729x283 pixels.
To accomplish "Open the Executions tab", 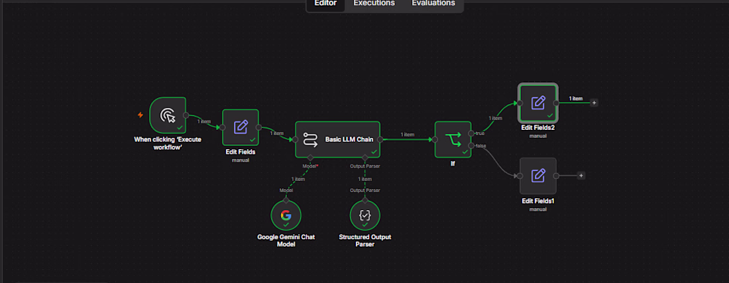I will coord(374,3).
